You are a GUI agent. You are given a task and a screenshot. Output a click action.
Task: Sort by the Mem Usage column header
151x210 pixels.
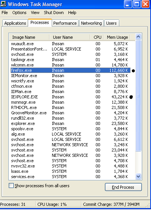117,37
